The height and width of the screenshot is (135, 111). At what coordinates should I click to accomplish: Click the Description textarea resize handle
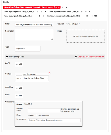coord(52,39)
